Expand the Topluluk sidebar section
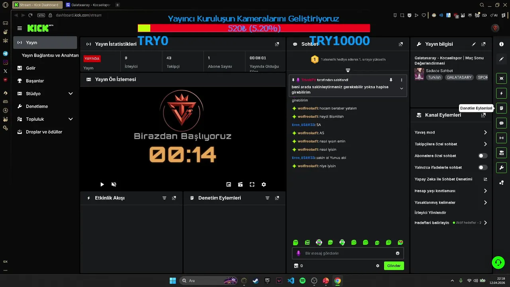 pos(71,119)
